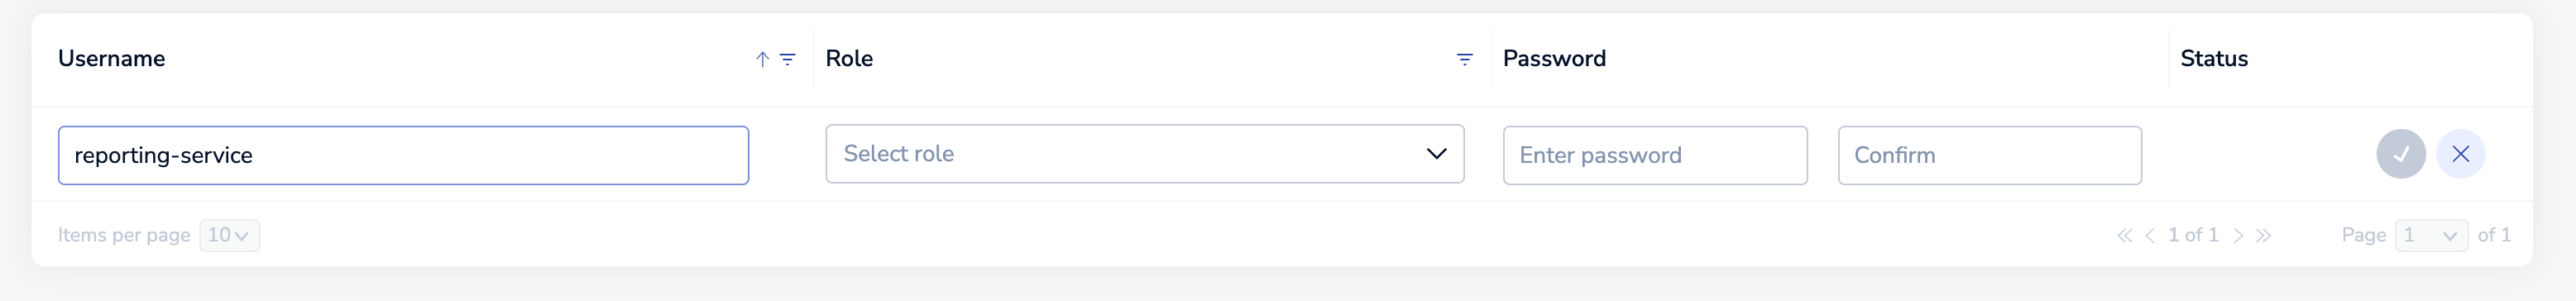This screenshot has height=301, width=2576.
Task: Go to next page chevron
Action: tap(2239, 236)
